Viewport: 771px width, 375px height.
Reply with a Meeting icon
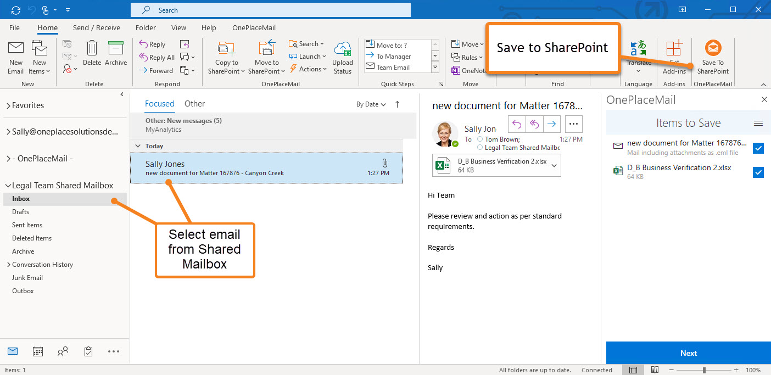click(185, 44)
